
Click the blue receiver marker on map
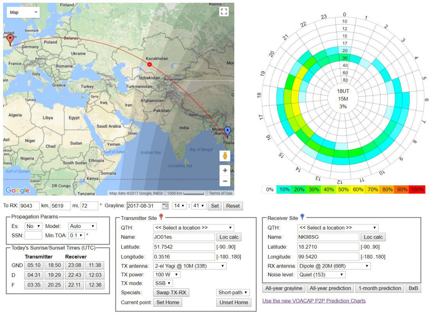click(227, 132)
